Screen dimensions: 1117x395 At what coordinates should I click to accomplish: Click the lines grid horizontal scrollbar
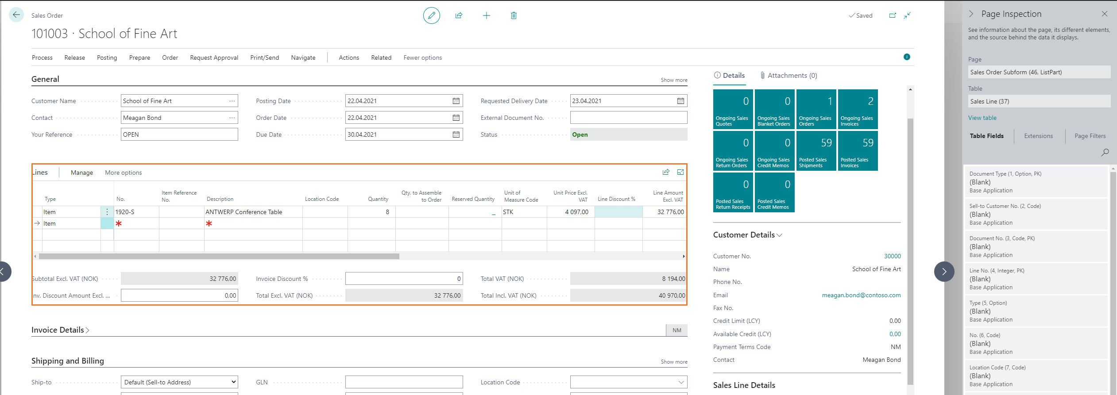tap(219, 257)
